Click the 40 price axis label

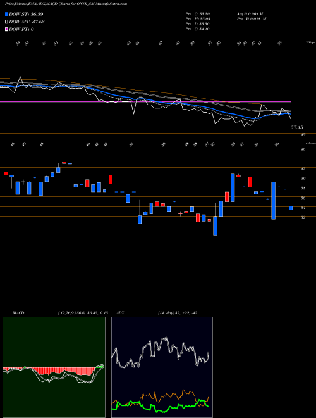[x=303, y=179]
